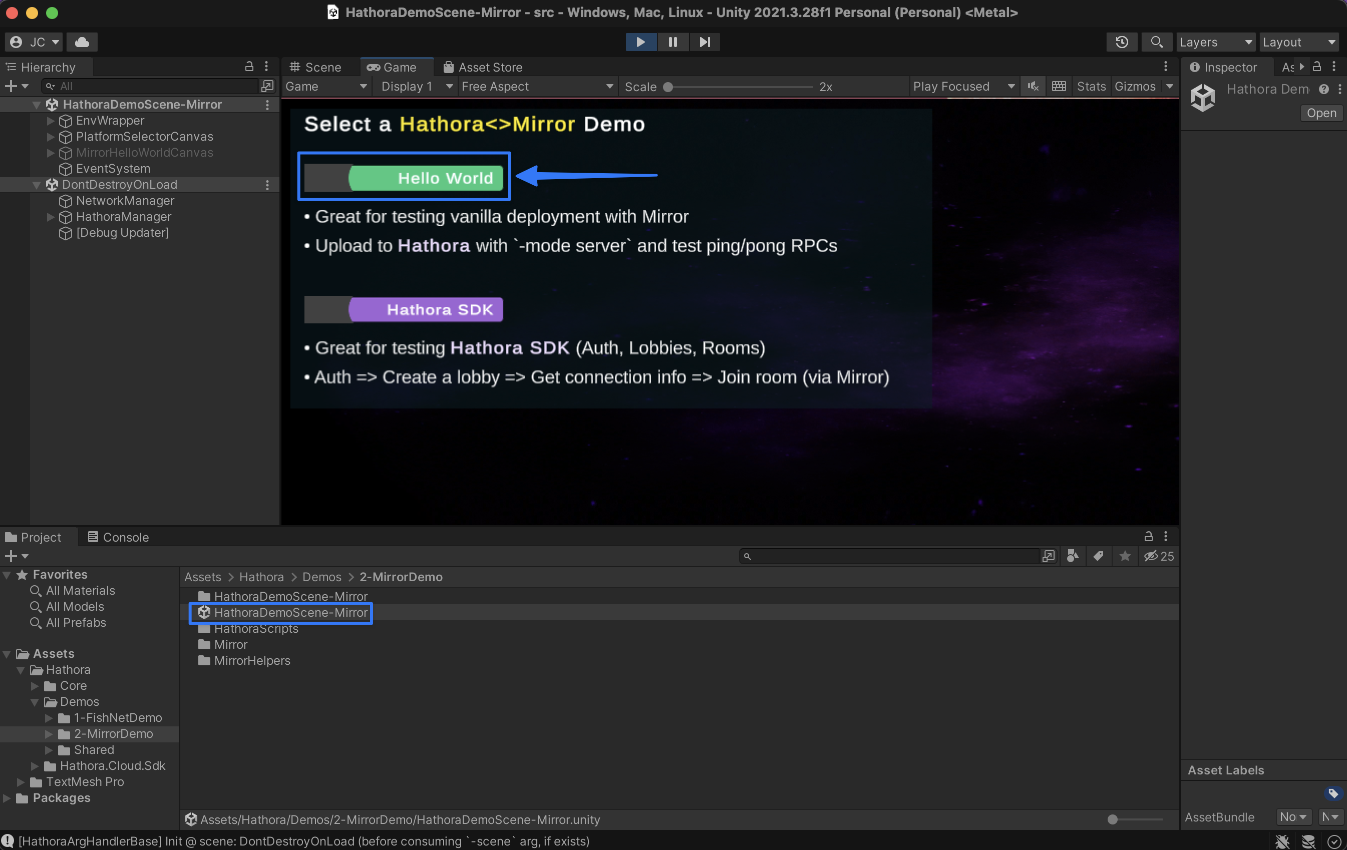
Task: Select All Materials in Favorites
Action: coord(72,591)
